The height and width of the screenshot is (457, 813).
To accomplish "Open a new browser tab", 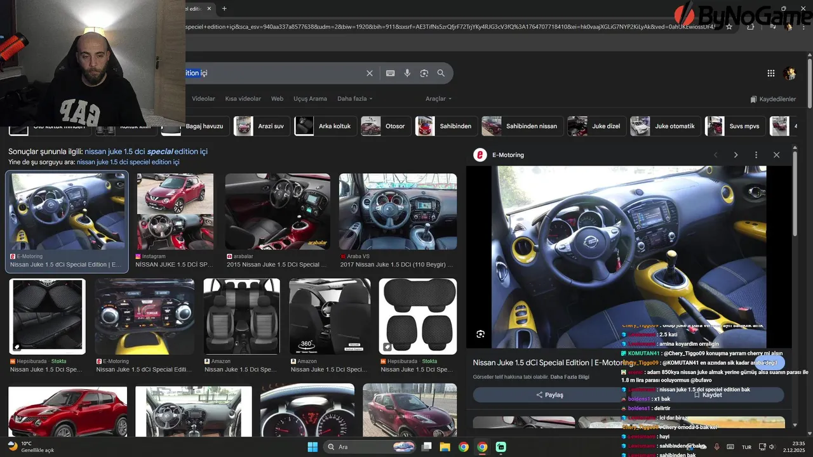I will tap(224, 8).
